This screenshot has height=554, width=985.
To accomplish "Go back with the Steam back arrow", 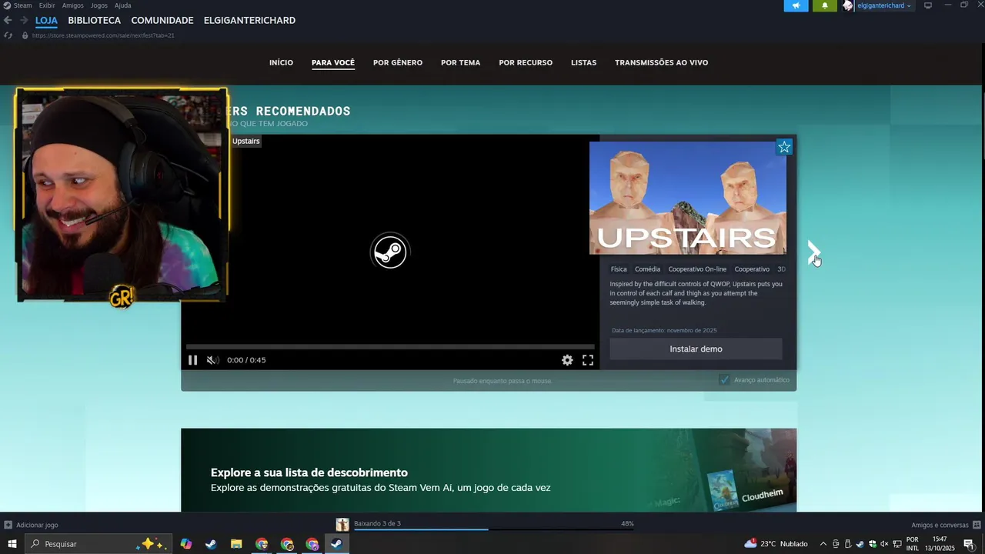I will (x=8, y=21).
